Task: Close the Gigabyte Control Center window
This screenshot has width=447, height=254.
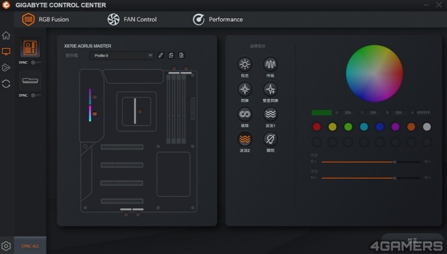Action: coord(439,5)
